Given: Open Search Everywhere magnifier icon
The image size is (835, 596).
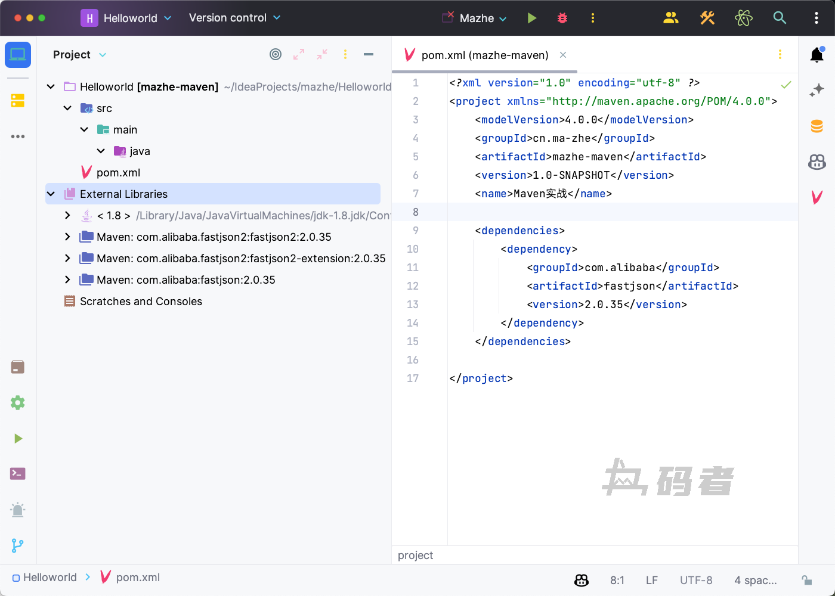Looking at the screenshot, I should (x=780, y=18).
